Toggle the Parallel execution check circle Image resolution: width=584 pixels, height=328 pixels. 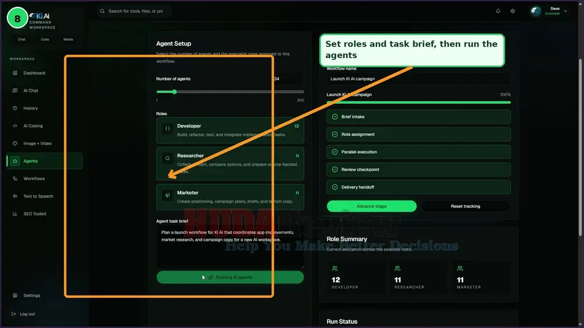click(x=335, y=151)
